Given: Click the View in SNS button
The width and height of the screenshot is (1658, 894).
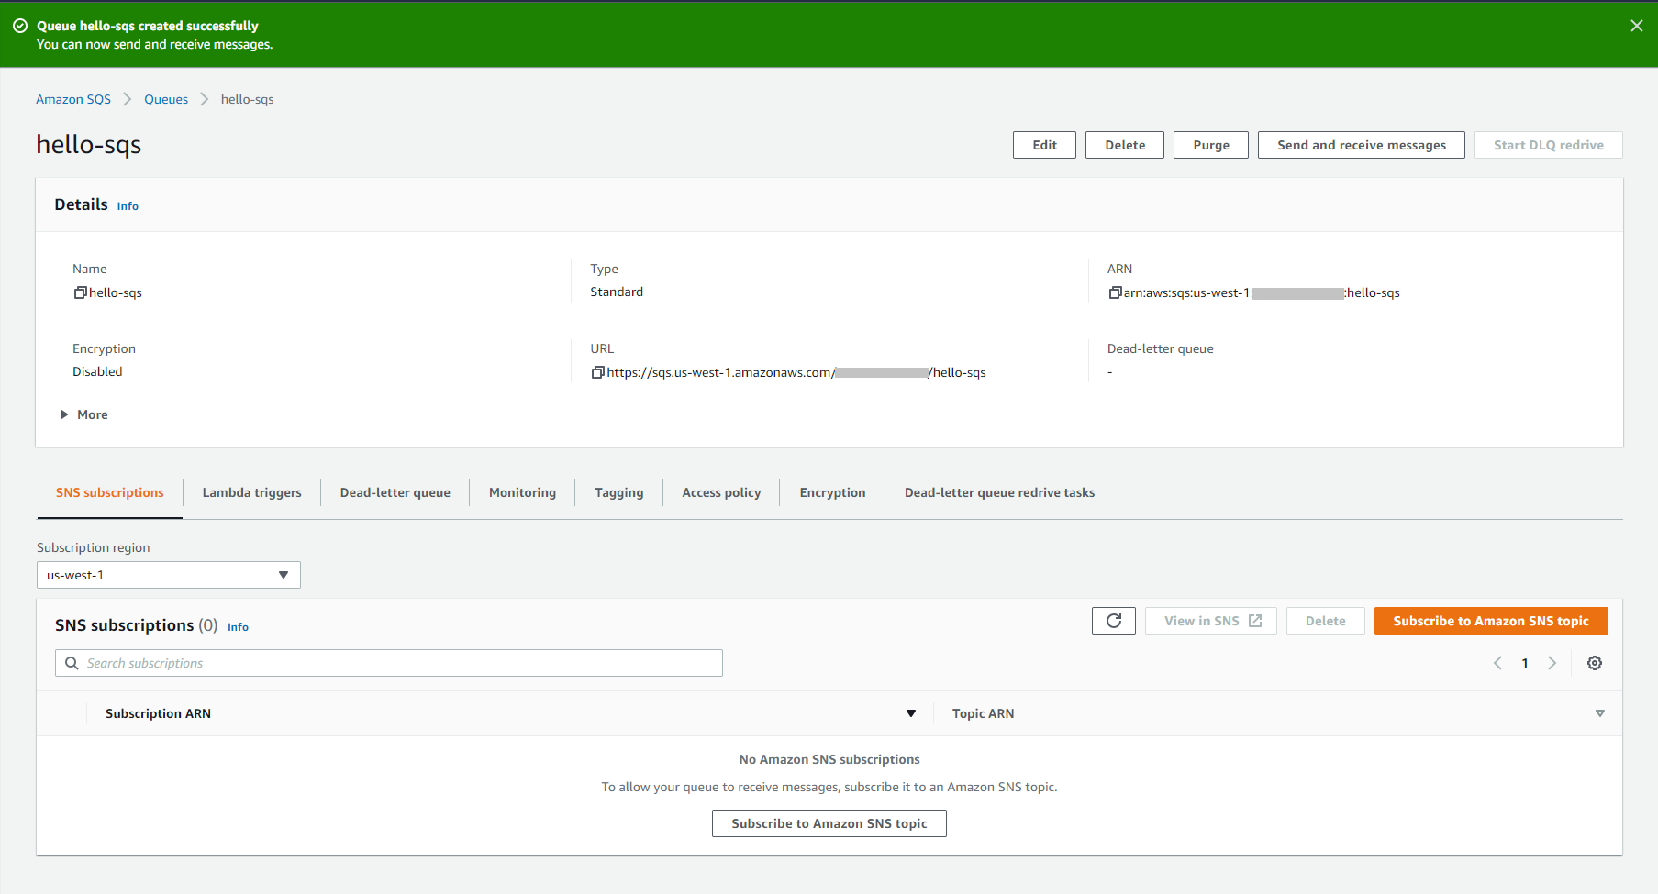Looking at the screenshot, I should pos(1211,621).
